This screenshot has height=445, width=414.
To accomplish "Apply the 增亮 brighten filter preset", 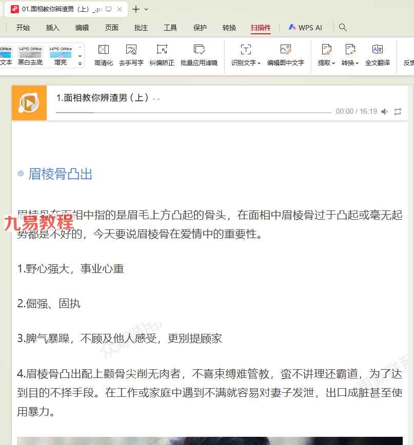I will point(61,55).
